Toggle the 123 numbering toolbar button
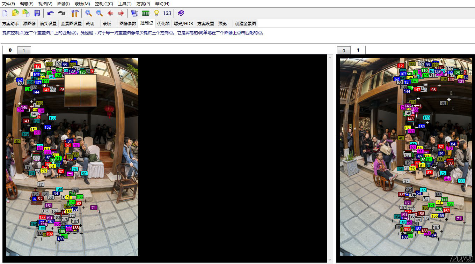This screenshot has height=264, width=475. 167,13
